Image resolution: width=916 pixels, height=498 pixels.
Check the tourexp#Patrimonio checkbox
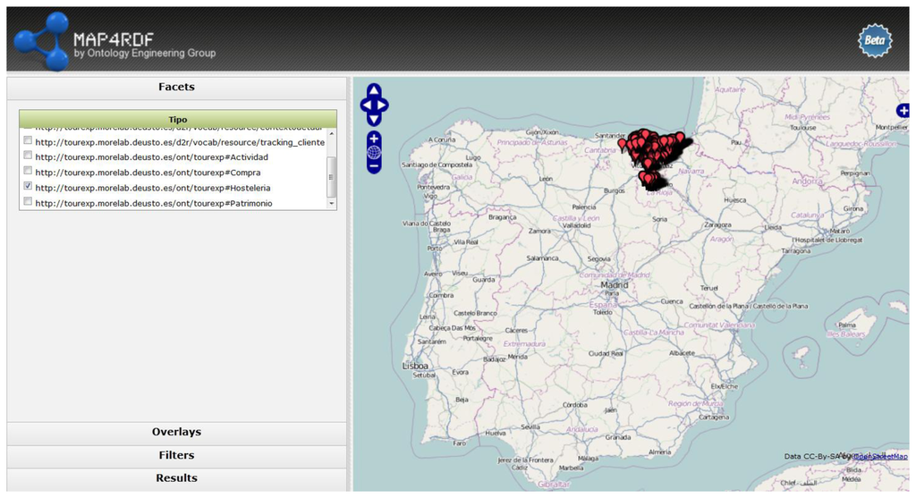[x=28, y=202]
